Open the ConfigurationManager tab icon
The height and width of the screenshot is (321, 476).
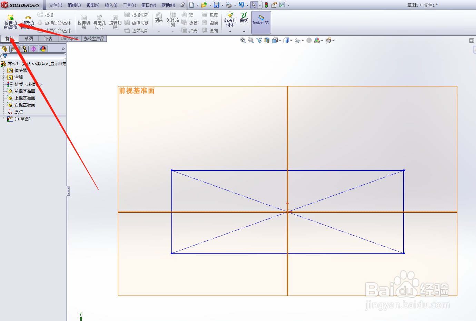(24, 49)
